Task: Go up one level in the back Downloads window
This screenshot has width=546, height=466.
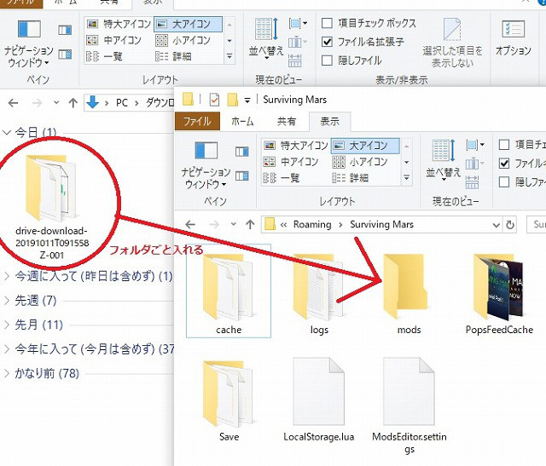Action: pos(73,103)
